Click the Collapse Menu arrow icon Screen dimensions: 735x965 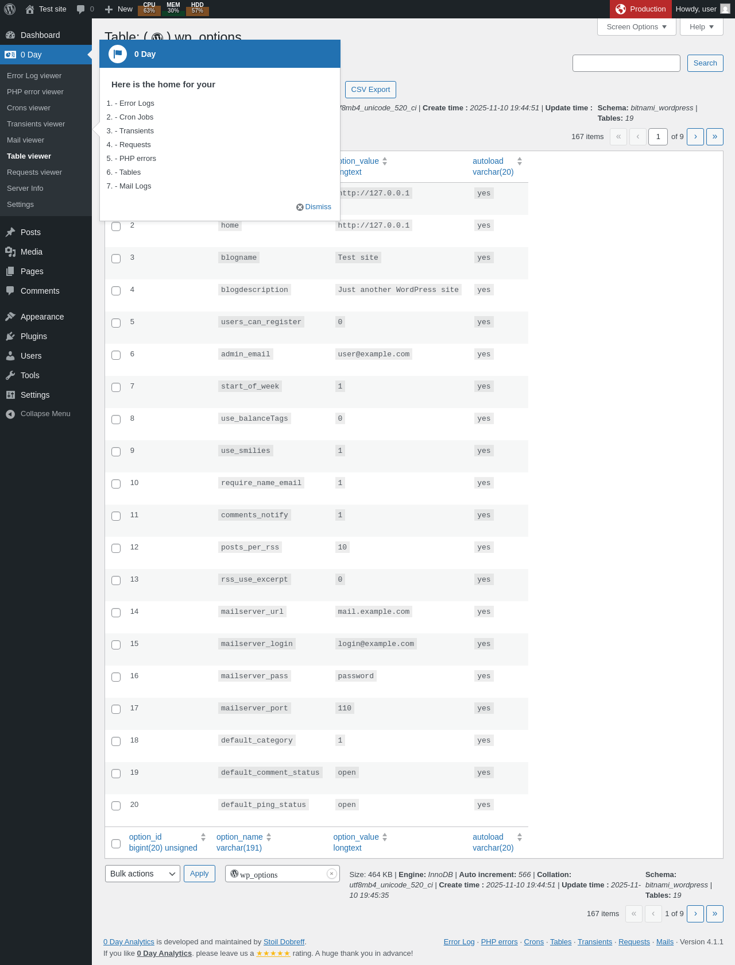[10, 414]
